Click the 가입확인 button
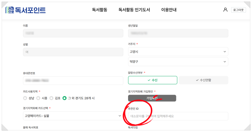Image resolution: width=252 pixels, height=132 pixels. point(152,98)
